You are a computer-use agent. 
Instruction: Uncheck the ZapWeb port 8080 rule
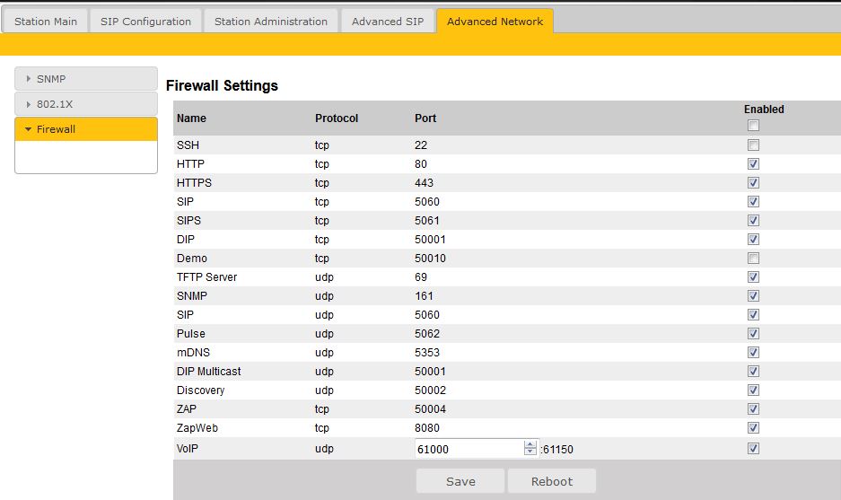coord(753,428)
